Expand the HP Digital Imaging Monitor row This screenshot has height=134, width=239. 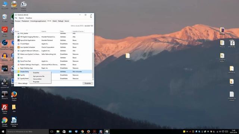tap(16, 37)
